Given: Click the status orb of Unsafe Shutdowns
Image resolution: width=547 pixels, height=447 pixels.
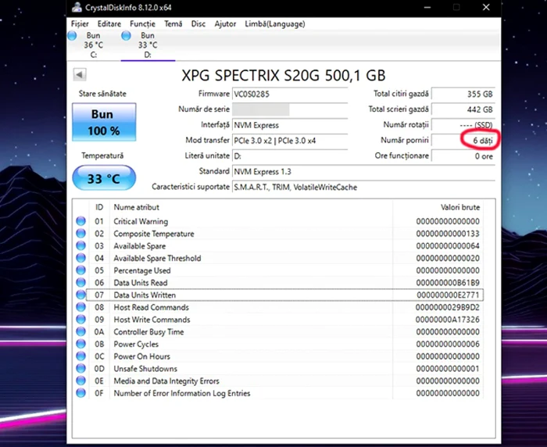Looking at the screenshot, I should point(80,368).
